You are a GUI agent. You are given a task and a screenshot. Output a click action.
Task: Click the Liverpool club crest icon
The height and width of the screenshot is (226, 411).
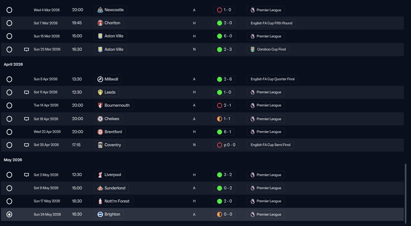pos(100,175)
